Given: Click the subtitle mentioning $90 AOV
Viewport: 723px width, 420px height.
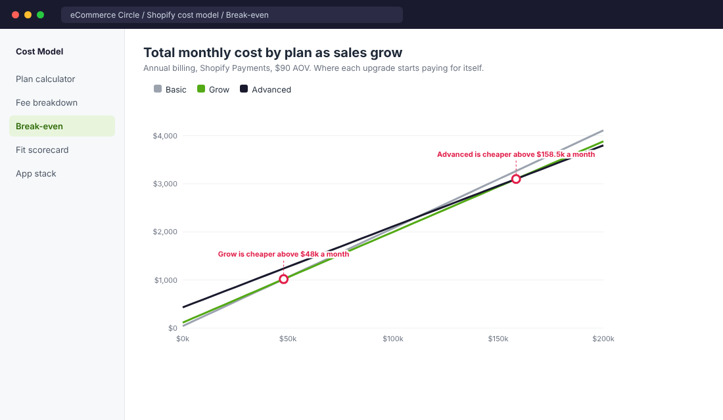Looking at the screenshot, I should tap(314, 68).
